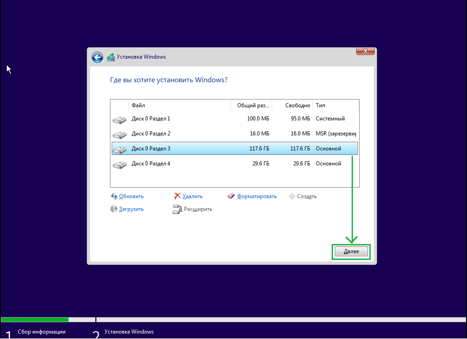The width and height of the screenshot is (467, 339).
Task: Click the Системный type cell
Action: 330,119
